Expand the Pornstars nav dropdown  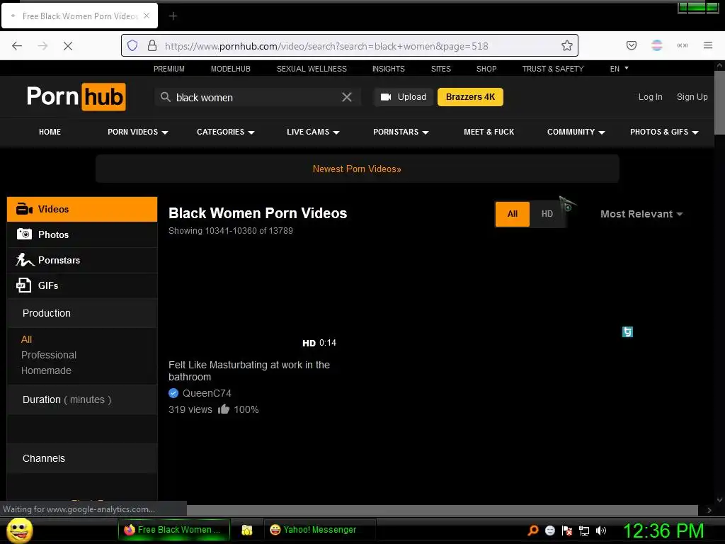401,132
